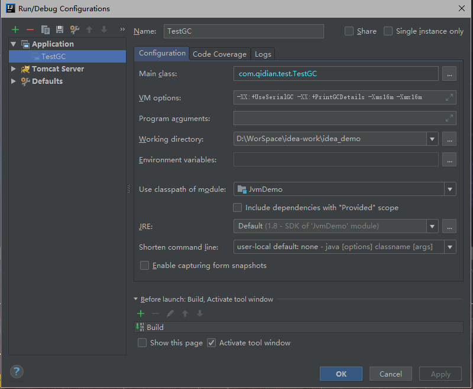The height and width of the screenshot is (389, 473).
Task: Open Edit Defaults wrench icon in toolbar
Action: pos(74,30)
